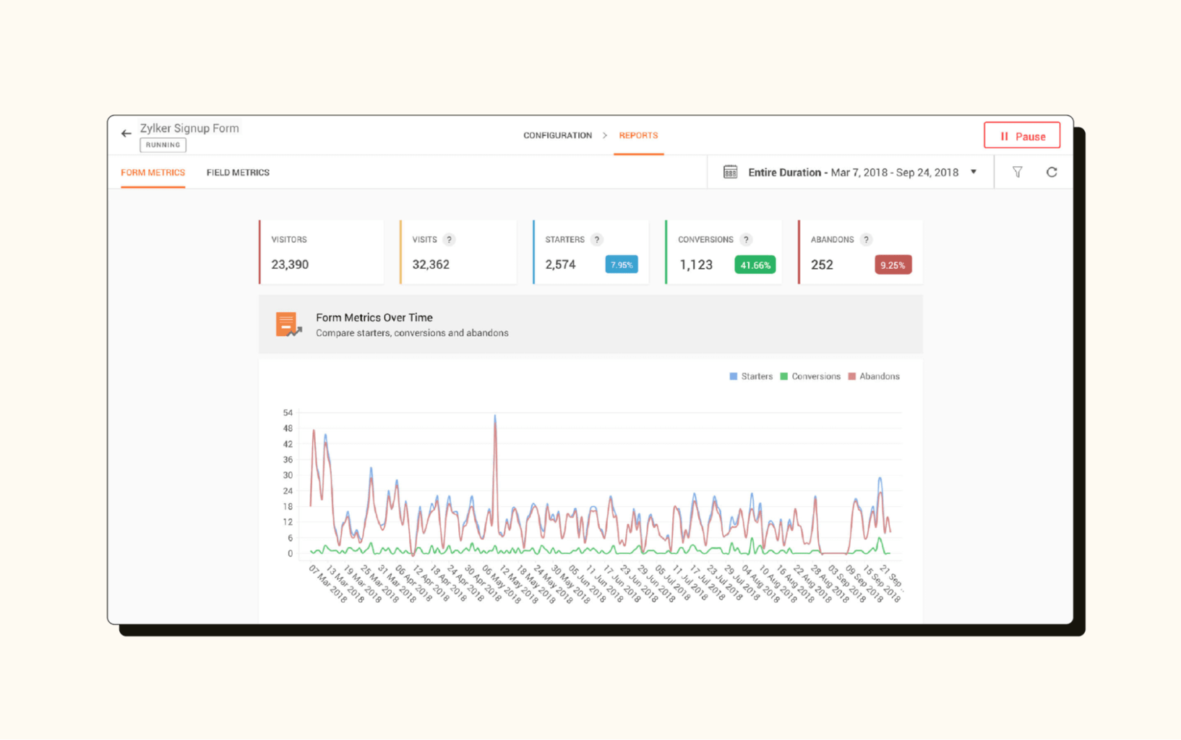This screenshot has height=740, width=1181.
Task: Open the calendar icon beside Entire Duration
Action: coord(730,172)
